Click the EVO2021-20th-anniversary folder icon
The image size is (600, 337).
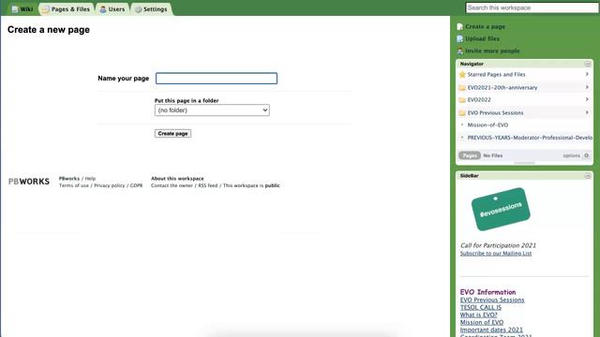click(462, 87)
